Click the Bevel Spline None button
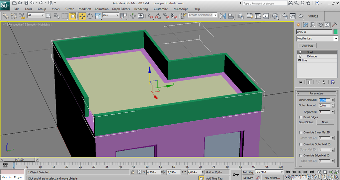This screenshot has width=340, height=180. (x=325, y=122)
